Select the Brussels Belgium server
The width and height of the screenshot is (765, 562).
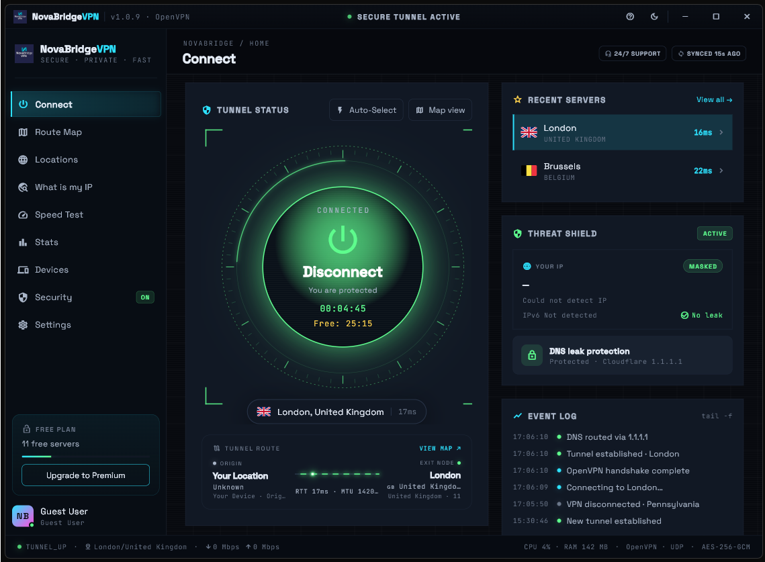623,171
